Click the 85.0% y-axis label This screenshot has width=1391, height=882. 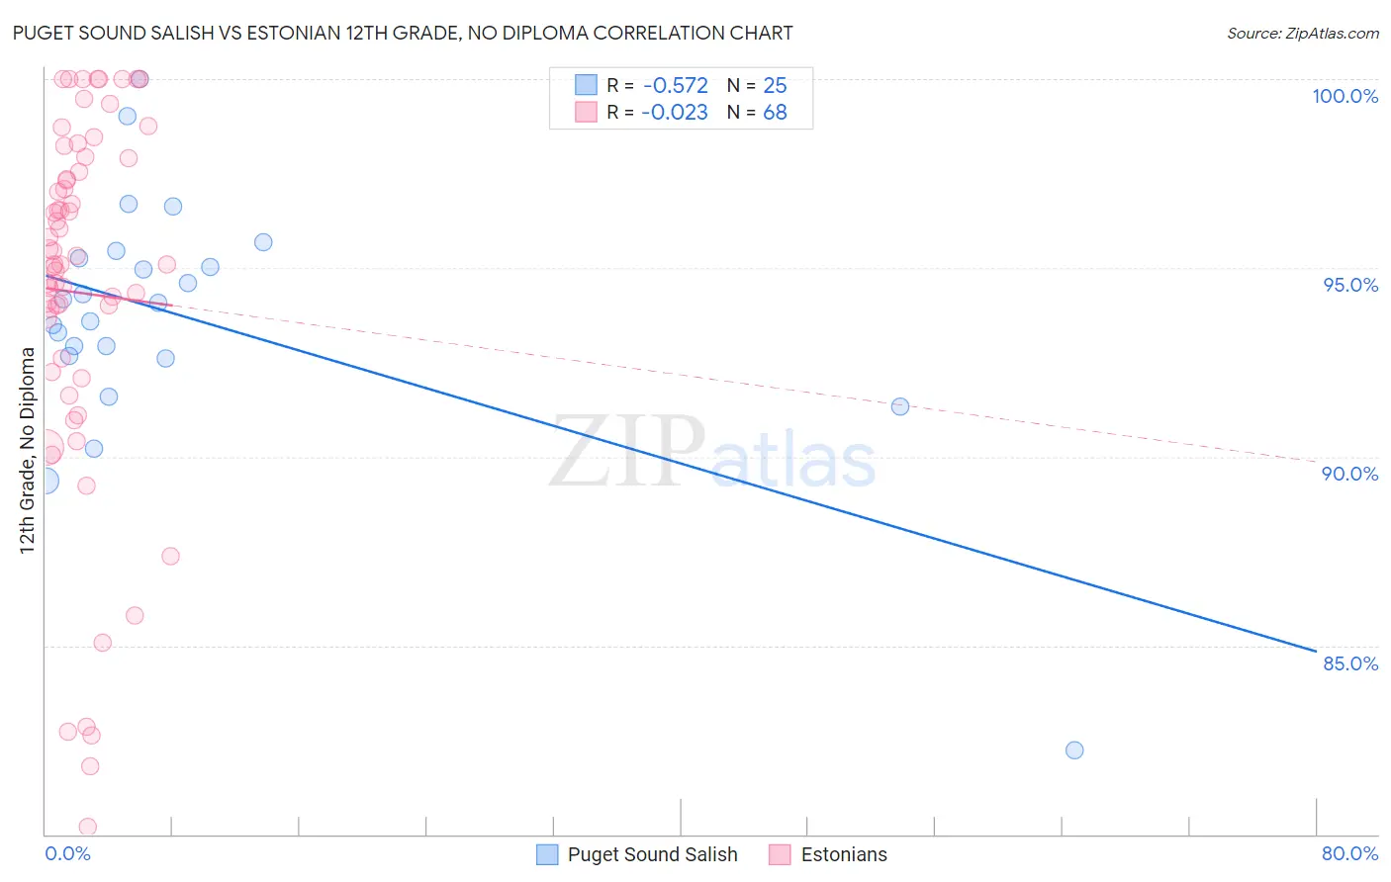(x=1350, y=663)
